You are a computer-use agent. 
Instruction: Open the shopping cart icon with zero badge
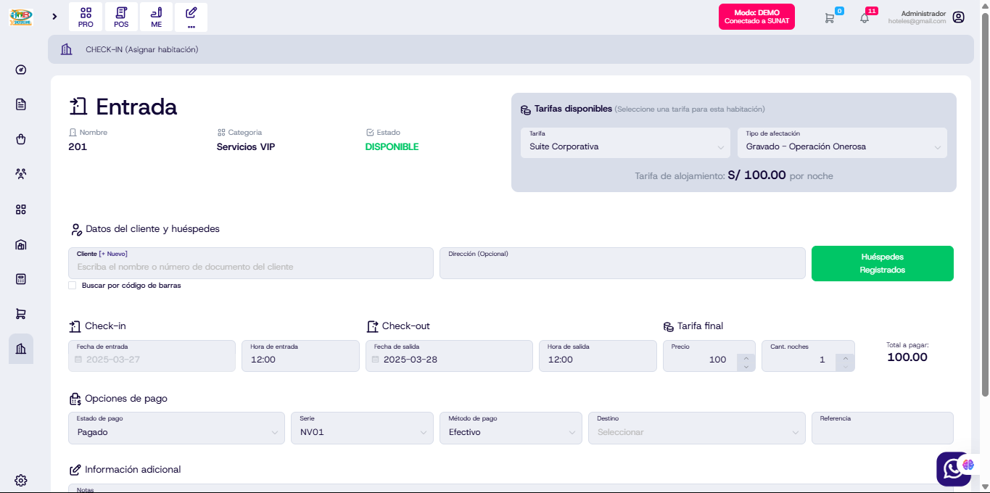(829, 17)
